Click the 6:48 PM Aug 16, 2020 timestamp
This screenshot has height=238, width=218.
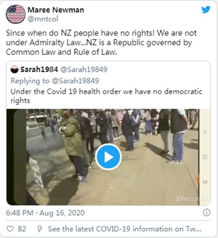pyautogui.click(x=45, y=212)
